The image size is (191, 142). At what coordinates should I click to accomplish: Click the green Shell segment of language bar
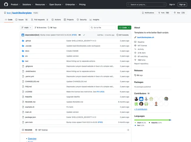[151, 120]
